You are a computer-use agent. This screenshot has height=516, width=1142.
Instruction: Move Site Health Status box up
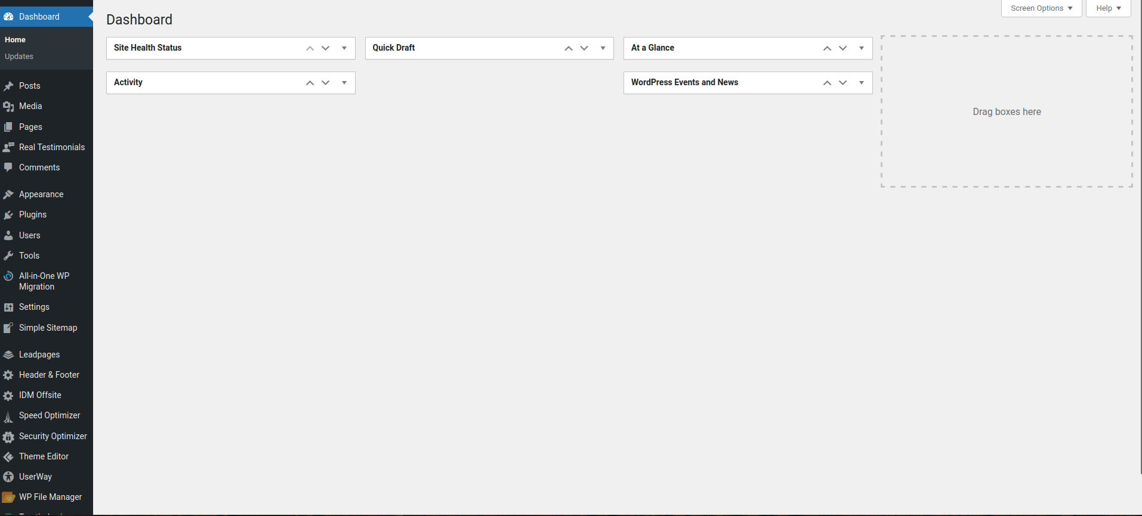coord(310,48)
